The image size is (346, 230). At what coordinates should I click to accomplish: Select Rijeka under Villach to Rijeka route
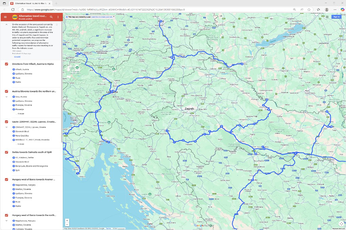coord(18,82)
